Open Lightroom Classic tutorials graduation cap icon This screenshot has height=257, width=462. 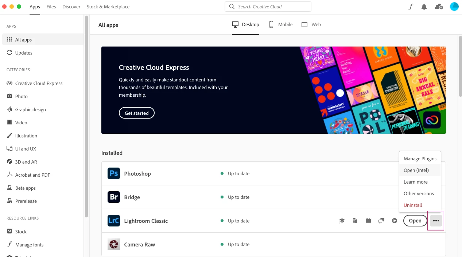pos(342,221)
